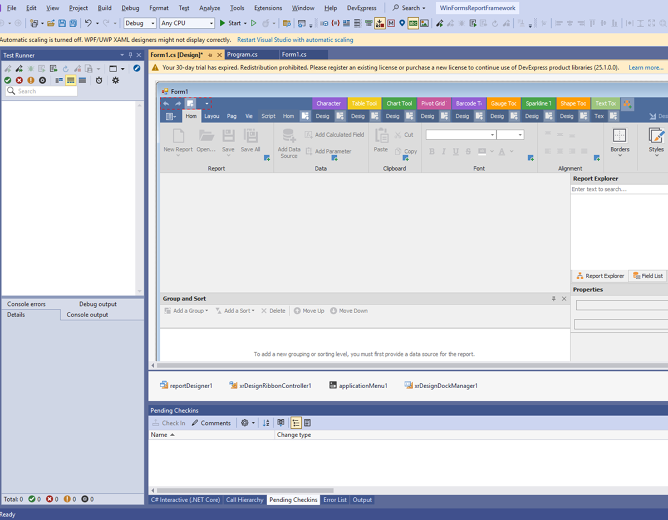The height and width of the screenshot is (520, 668).
Task: Click the blue pencil circle icon in Test Runner
Action: coord(137,68)
